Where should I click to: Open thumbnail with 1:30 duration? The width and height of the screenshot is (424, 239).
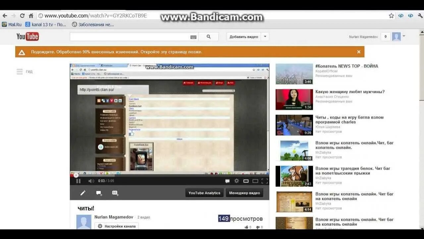coord(294,100)
